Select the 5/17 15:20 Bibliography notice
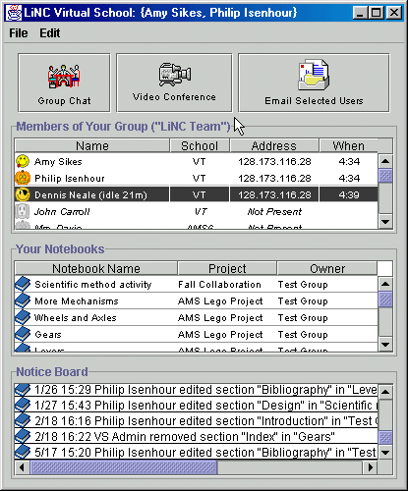This screenshot has width=408, height=491. point(196,452)
